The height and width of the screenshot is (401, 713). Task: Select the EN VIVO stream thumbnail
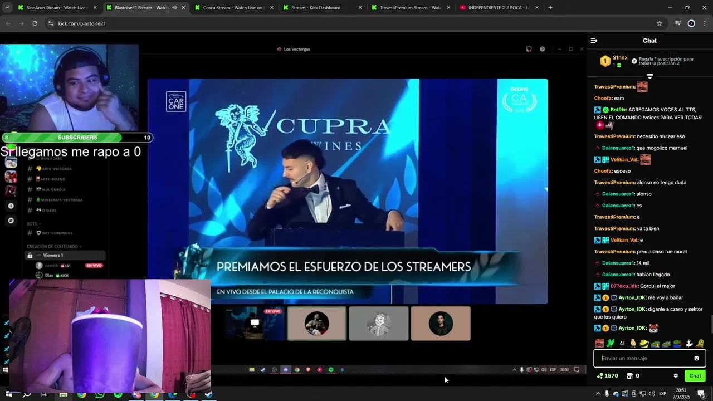255,324
